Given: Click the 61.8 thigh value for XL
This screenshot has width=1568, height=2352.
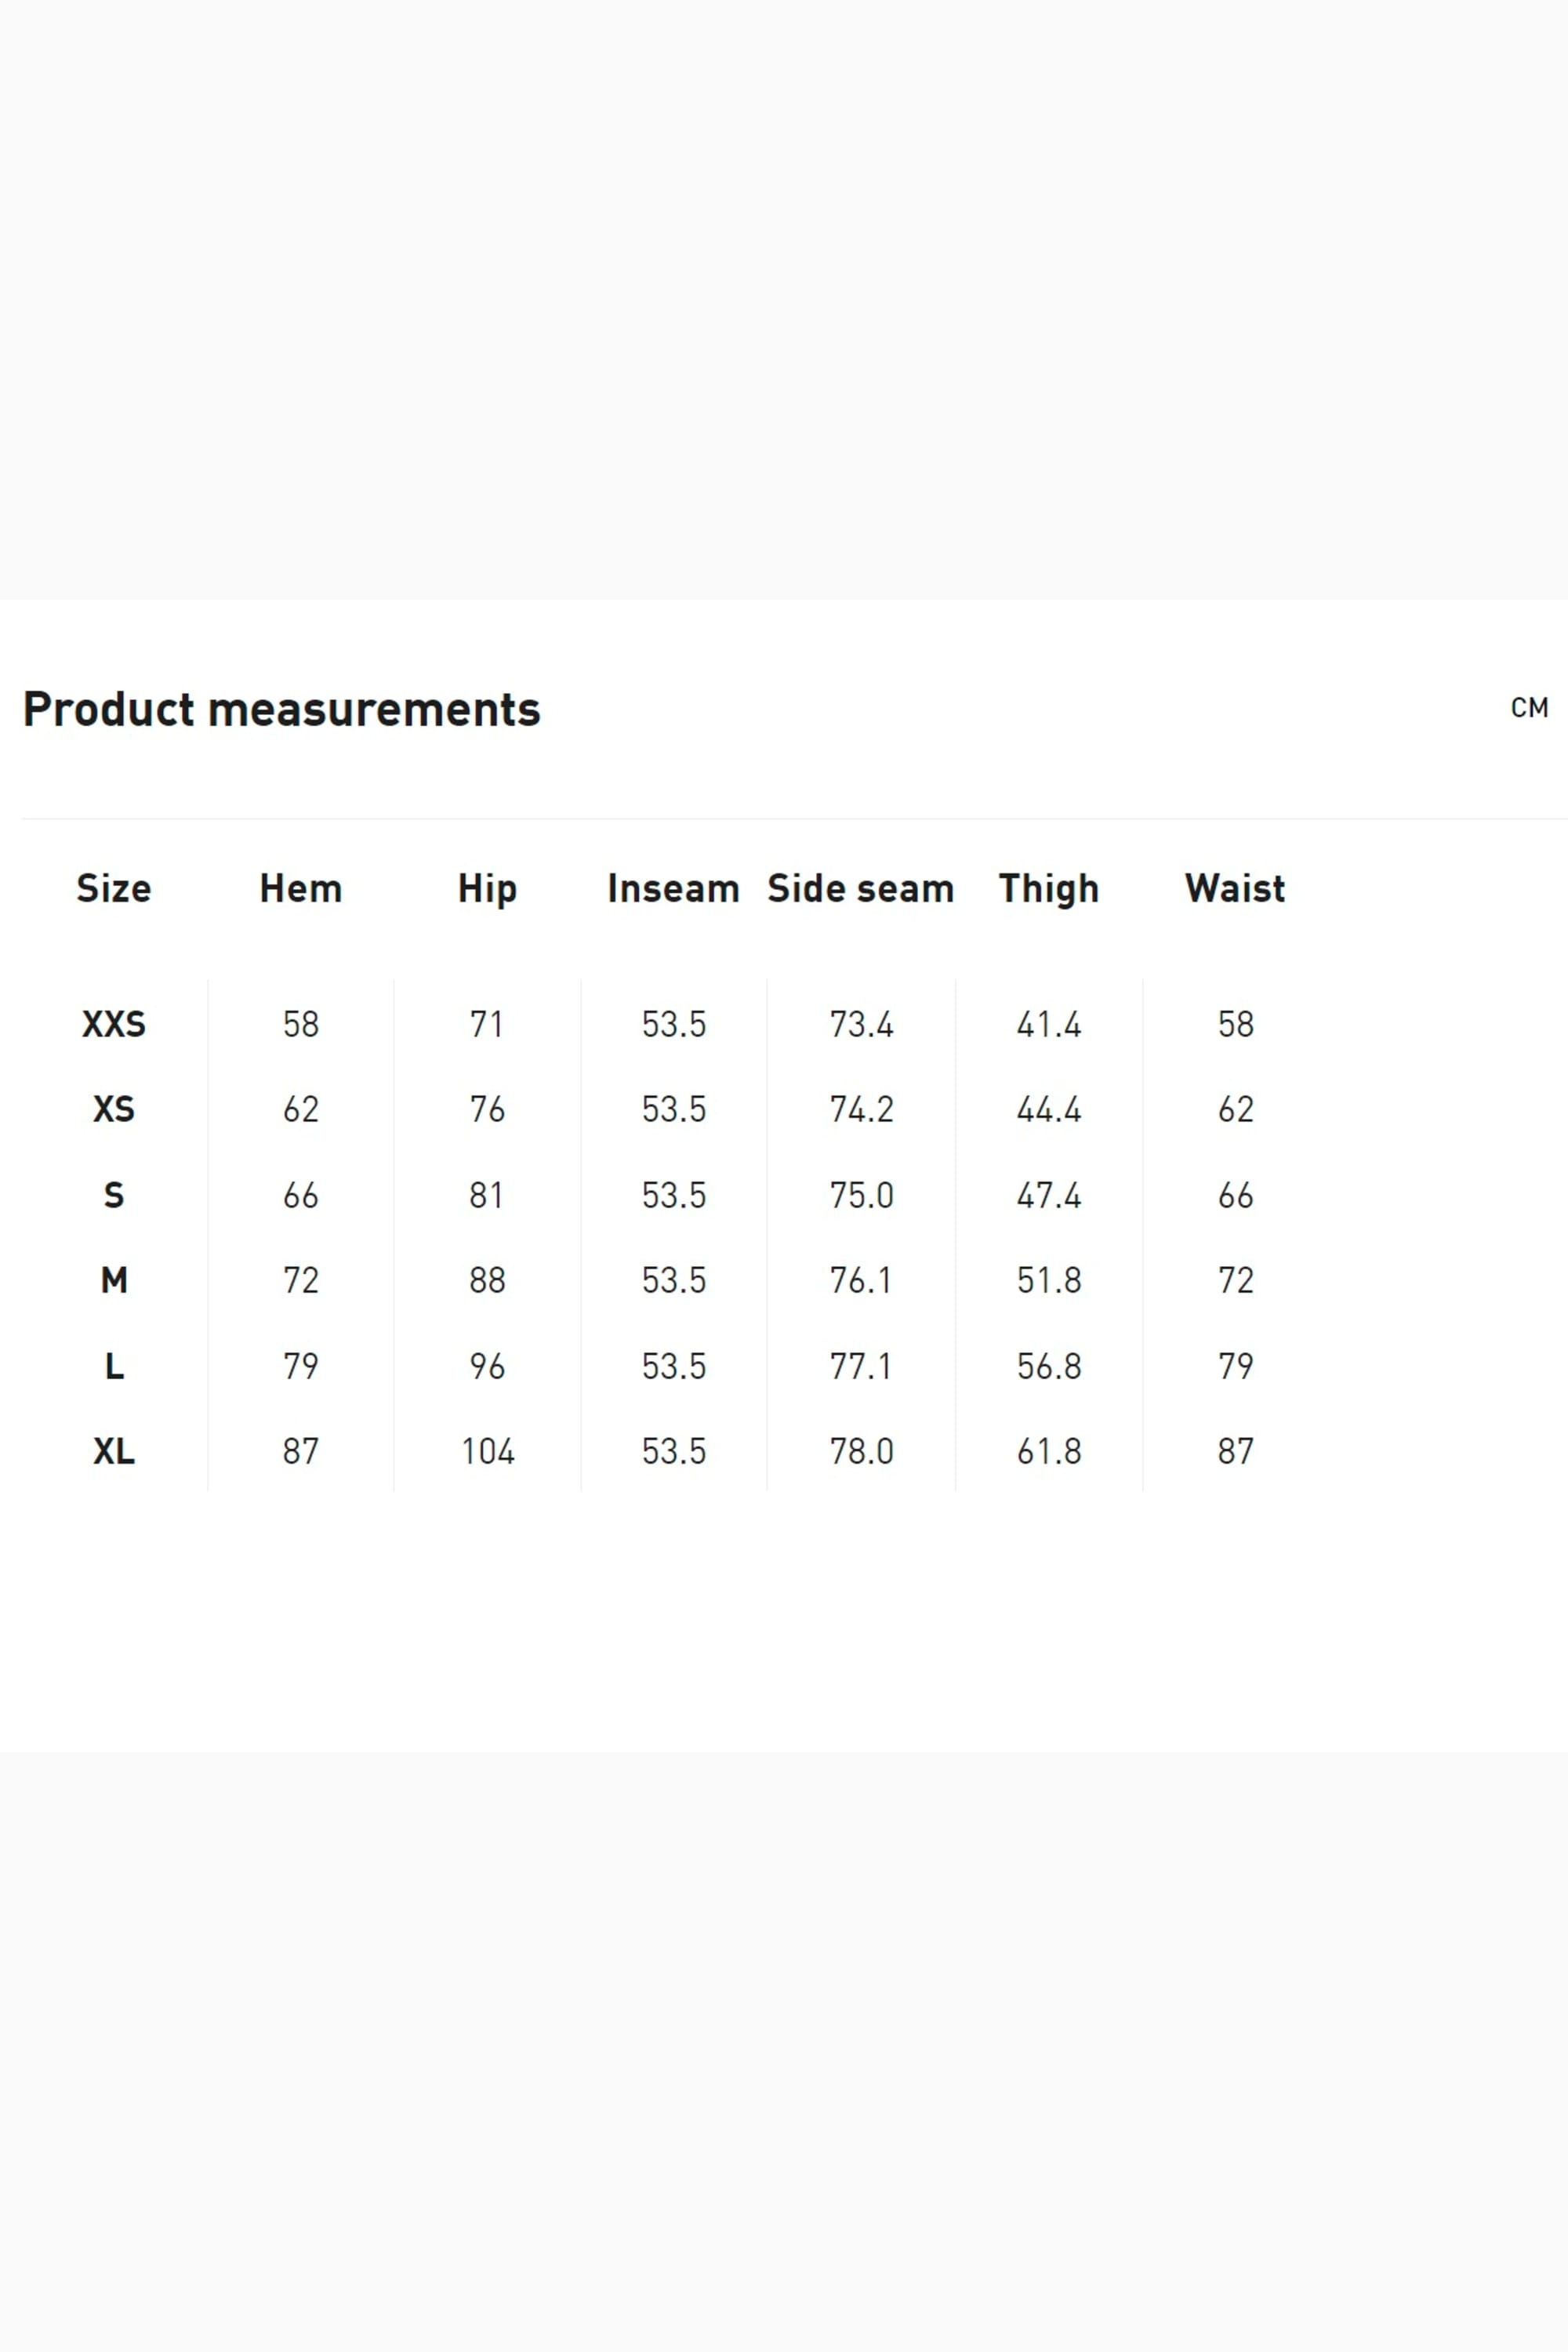Looking at the screenshot, I should (x=1048, y=1451).
